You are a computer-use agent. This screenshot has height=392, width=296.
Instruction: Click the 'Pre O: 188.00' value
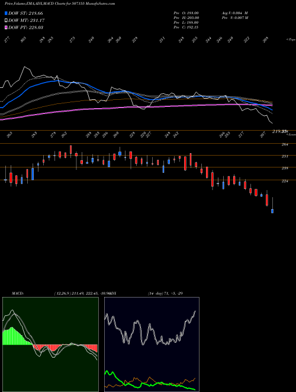pos(186,13)
